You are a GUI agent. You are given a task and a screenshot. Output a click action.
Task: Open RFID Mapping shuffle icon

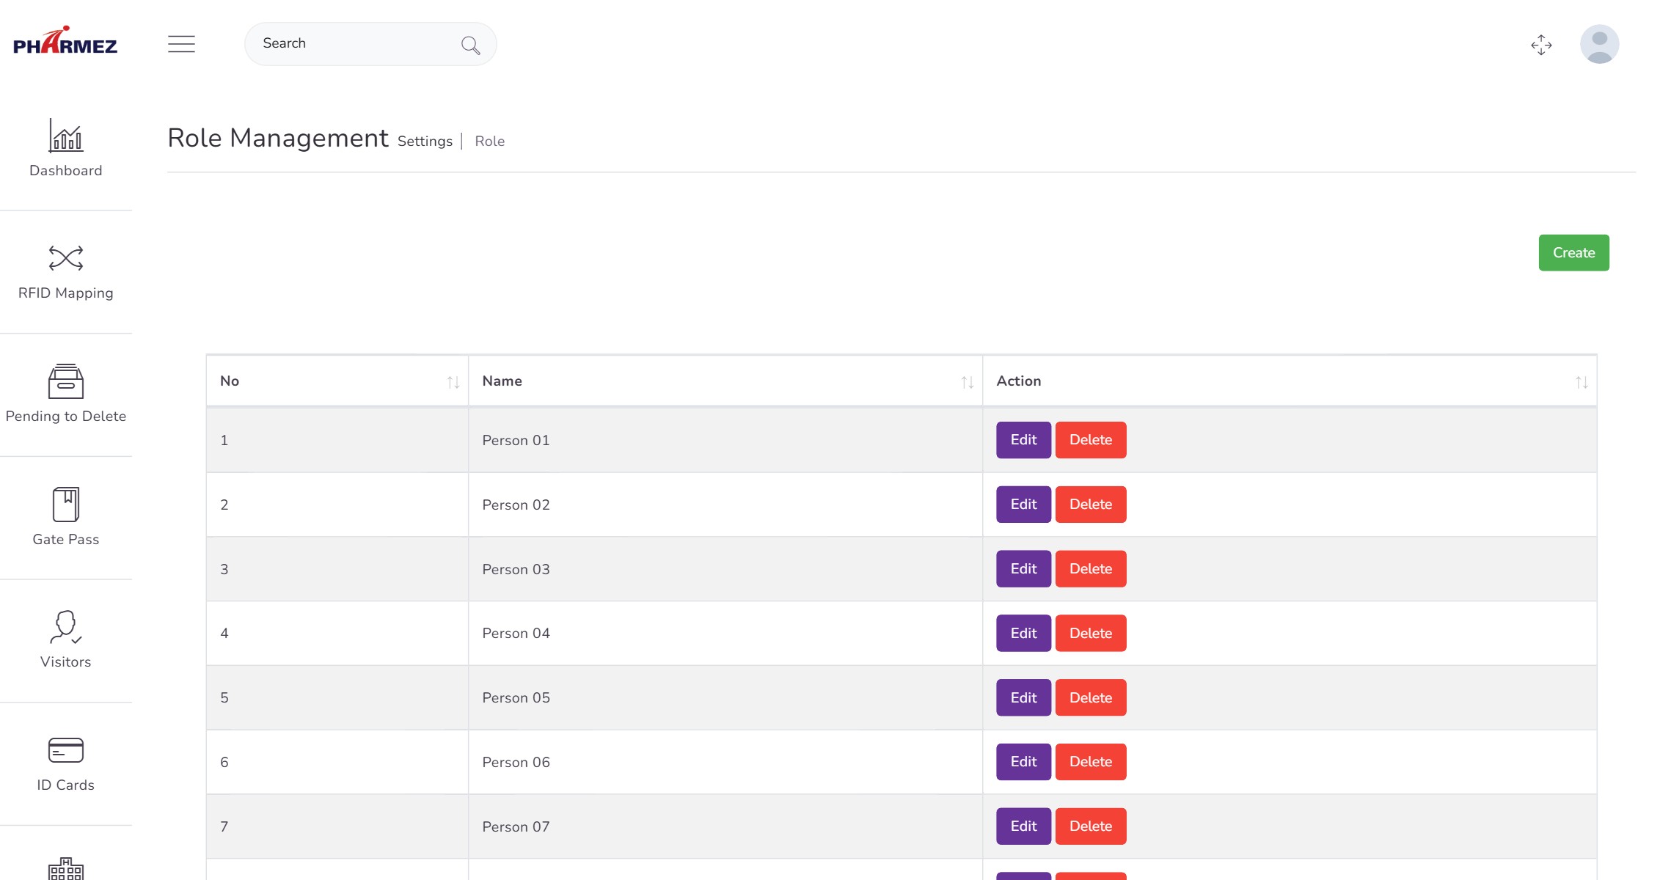(66, 258)
